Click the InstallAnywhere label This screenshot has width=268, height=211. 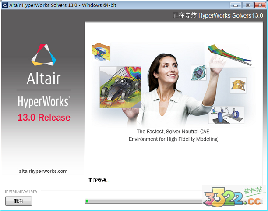[x=21, y=191]
